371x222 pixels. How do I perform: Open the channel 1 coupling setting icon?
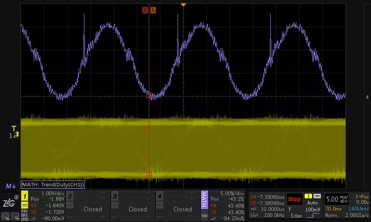[x=25, y=205]
